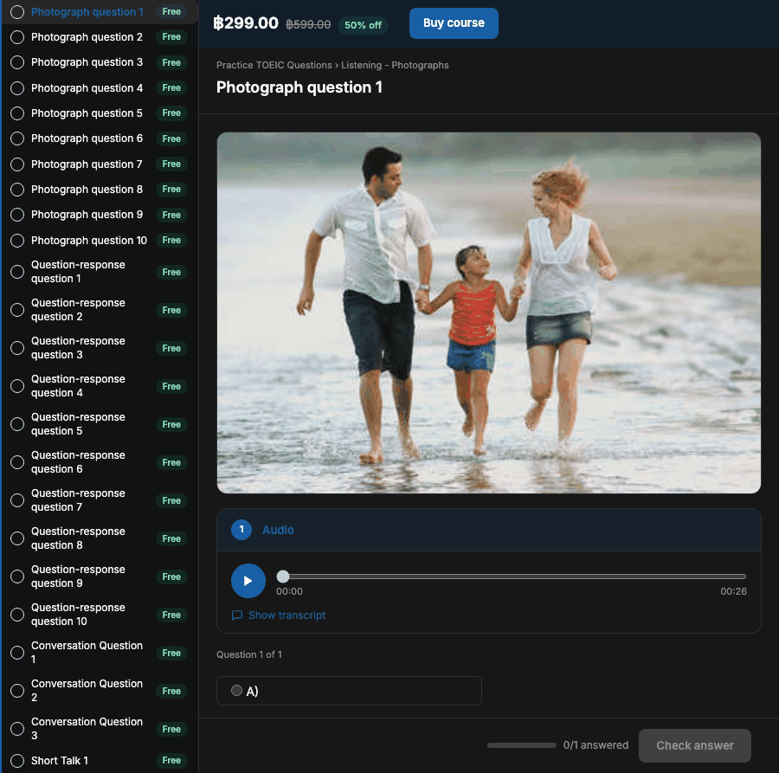The height and width of the screenshot is (773, 779).
Task: Click the Check answer button
Action: coord(694,745)
